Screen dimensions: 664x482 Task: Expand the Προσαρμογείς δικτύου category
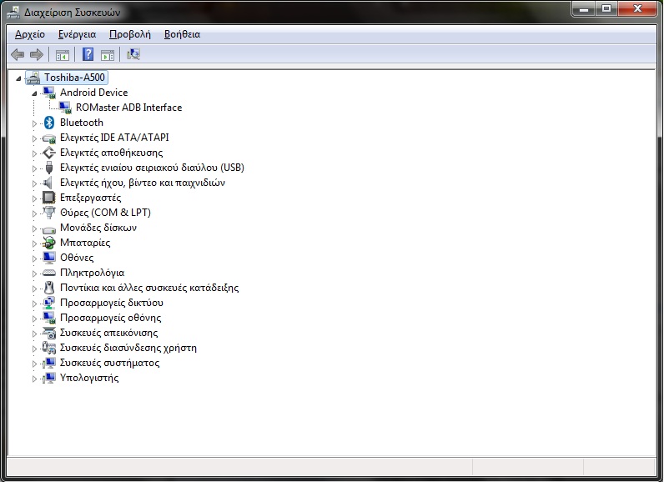pyautogui.click(x=35, y=304)
